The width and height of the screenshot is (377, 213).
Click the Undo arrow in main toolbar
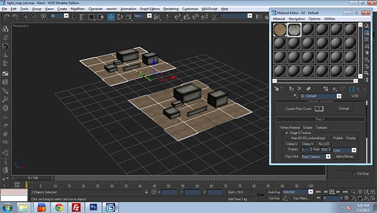pyautogui.click(x=6, y=17)
